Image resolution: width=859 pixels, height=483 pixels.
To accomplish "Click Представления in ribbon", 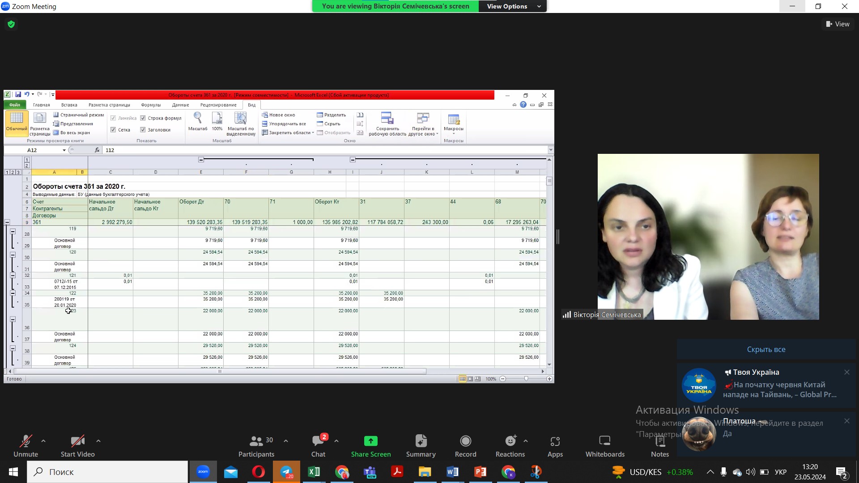I will click(x=73, y=124).
